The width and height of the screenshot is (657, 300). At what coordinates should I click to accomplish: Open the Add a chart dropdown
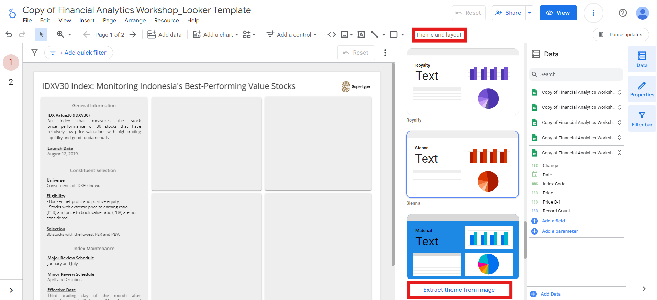coord(216,35)
